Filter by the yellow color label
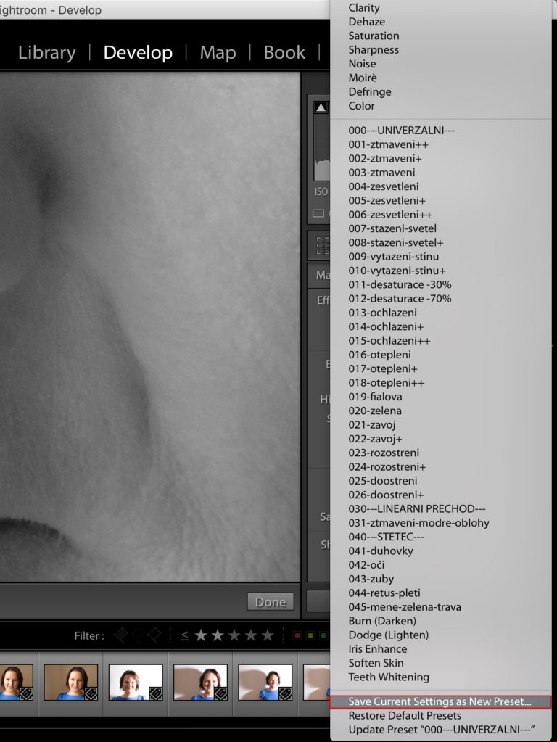 tap(310, 635)
